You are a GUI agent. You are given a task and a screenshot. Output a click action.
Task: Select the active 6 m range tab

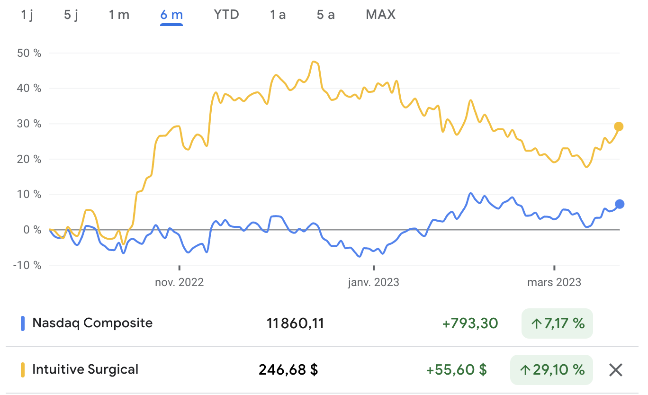click(x=171, y=15)
